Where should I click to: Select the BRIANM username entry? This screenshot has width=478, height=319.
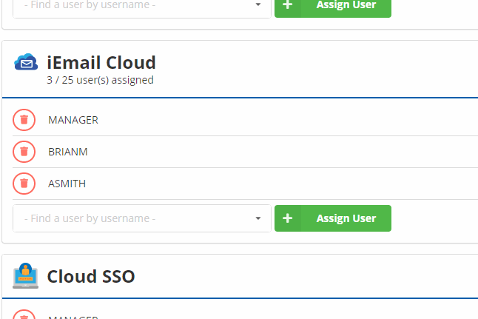click(x=68, y=152)
